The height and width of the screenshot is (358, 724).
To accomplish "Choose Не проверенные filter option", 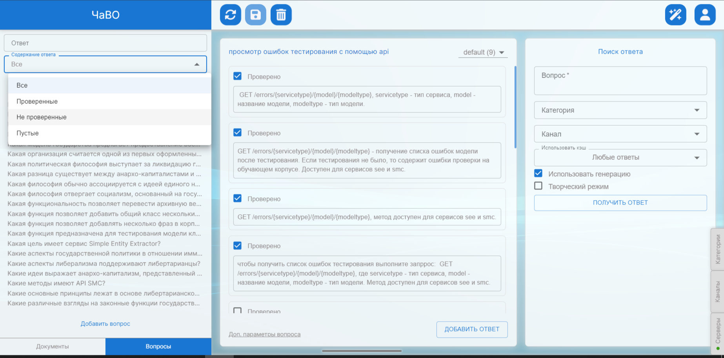I will click(42, 117).
